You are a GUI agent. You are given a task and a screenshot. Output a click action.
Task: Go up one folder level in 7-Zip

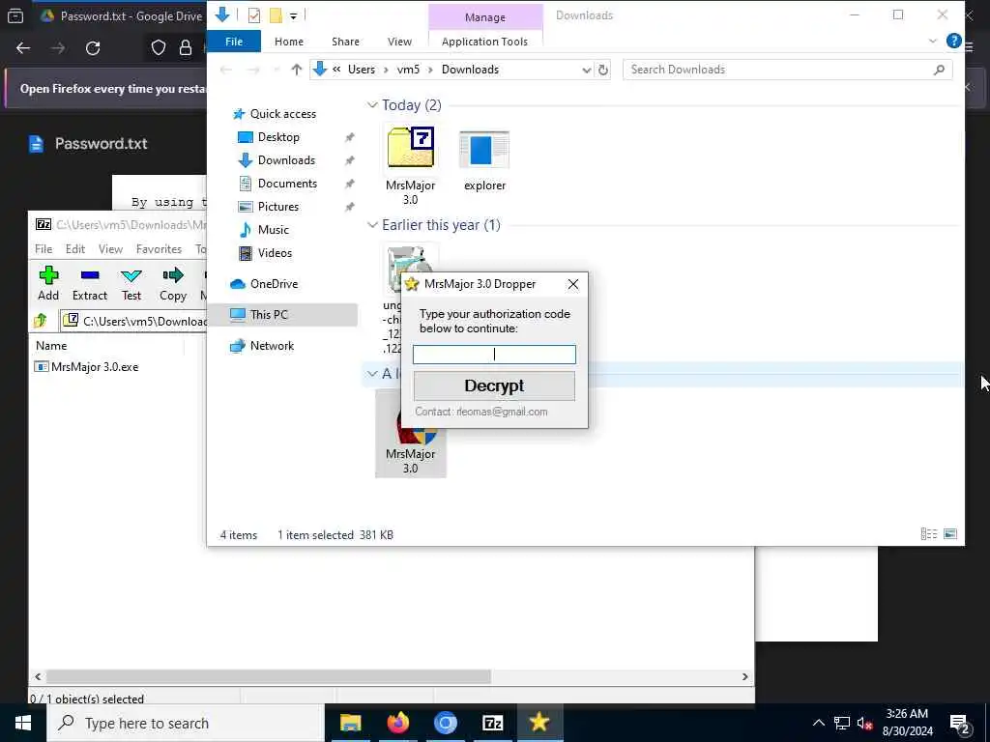pyautogui.click(x=41, y=321)
